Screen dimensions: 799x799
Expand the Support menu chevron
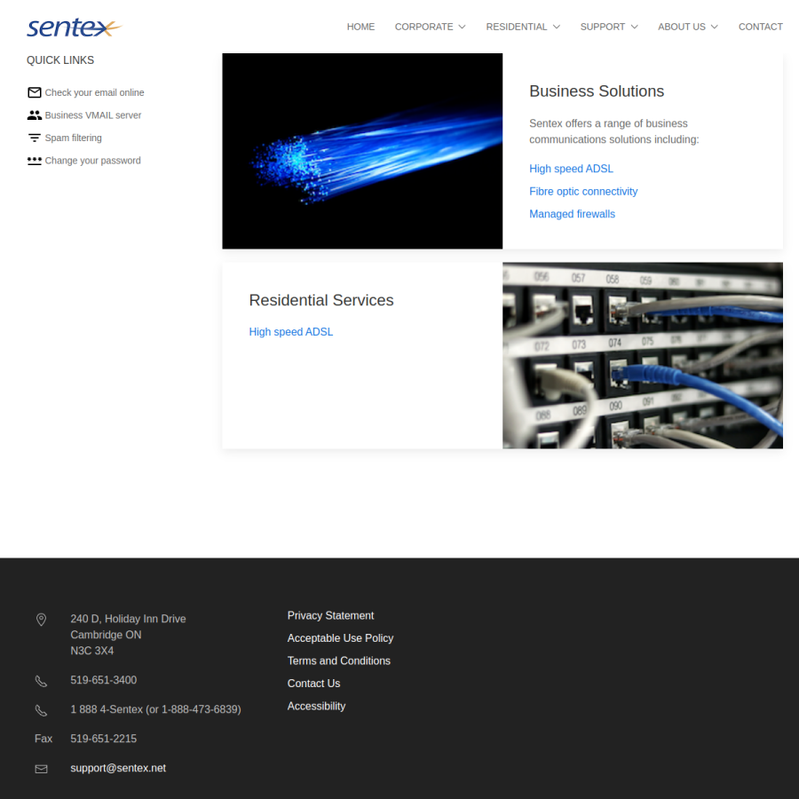(635, 27)
